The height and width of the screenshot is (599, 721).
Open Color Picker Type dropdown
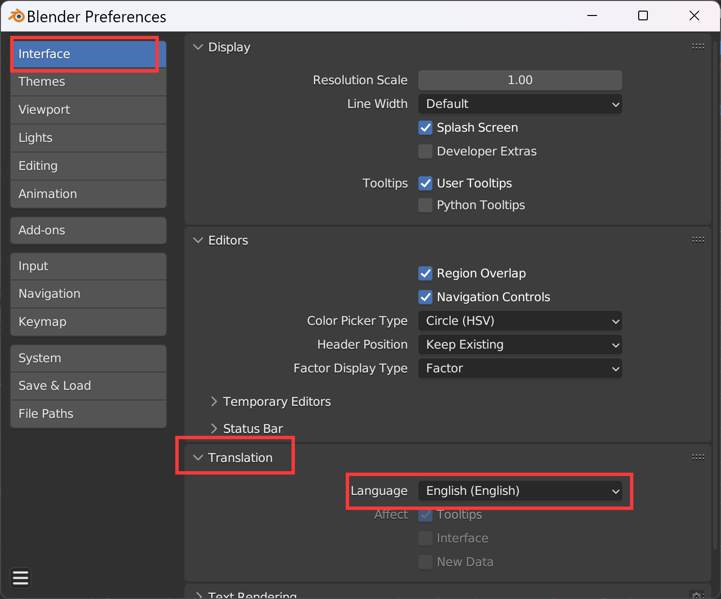point(520,321)
